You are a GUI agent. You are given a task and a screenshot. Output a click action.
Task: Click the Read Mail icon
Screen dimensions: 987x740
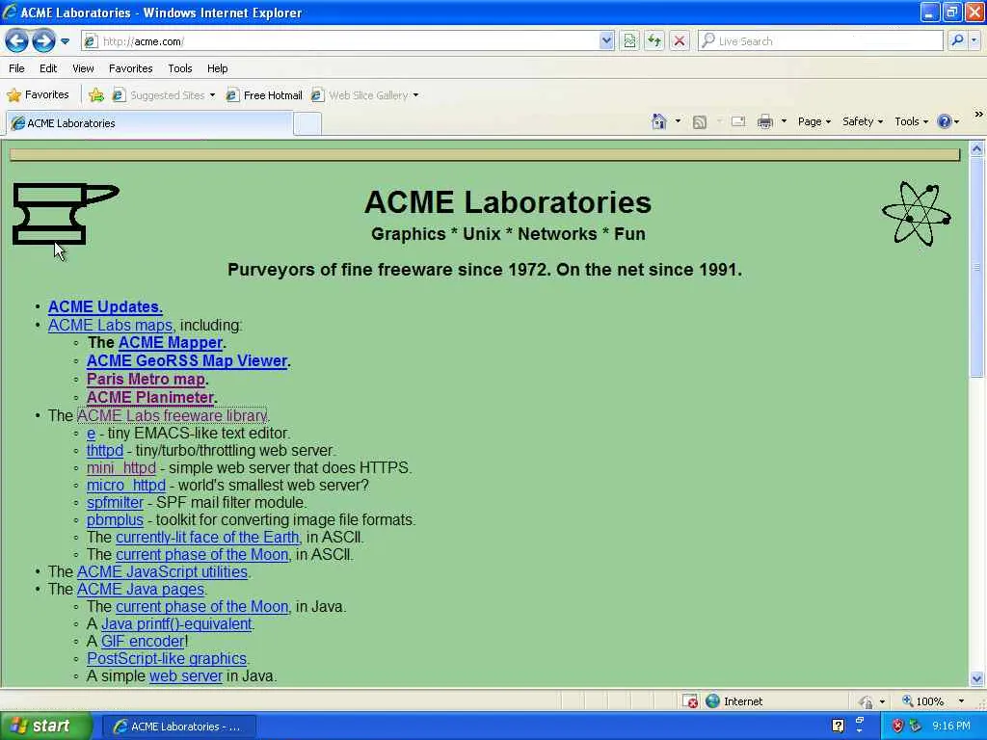point(738,121)
